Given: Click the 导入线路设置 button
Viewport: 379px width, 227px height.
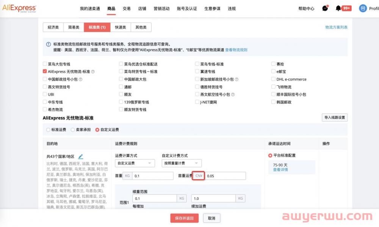Looking at the screenshot, I should pos(335,117).
